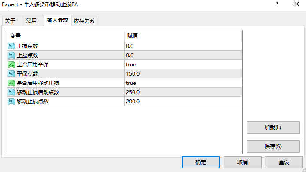Select the 移动止损点数 row label
Viewport: 306px width, 172px height.
[x=33, y=102]
